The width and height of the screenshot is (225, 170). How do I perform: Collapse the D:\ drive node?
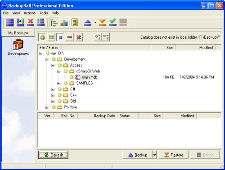41,53
